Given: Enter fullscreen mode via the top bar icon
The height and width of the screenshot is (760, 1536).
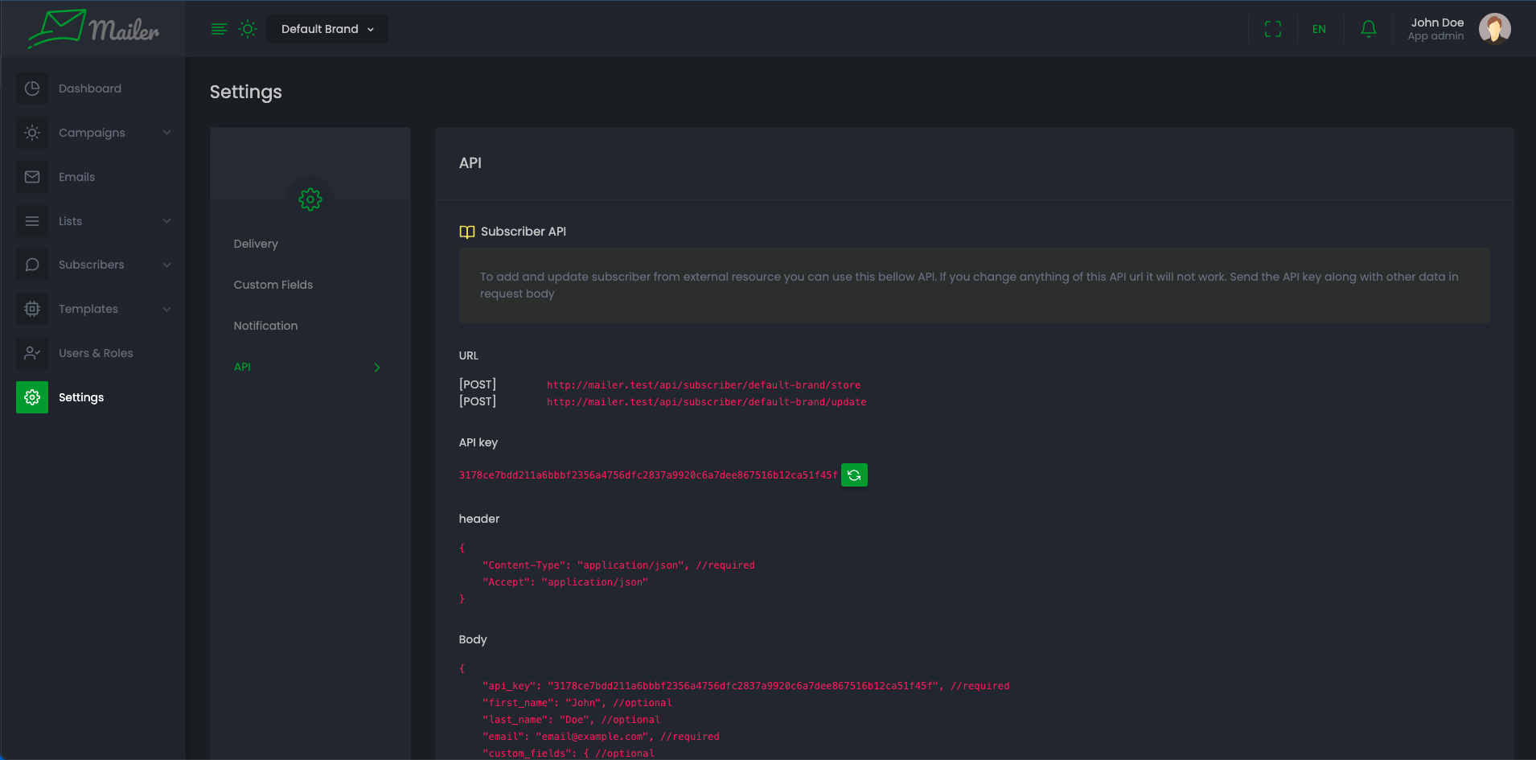Looking at the screenshot, I should click(x=1272, y=29).
